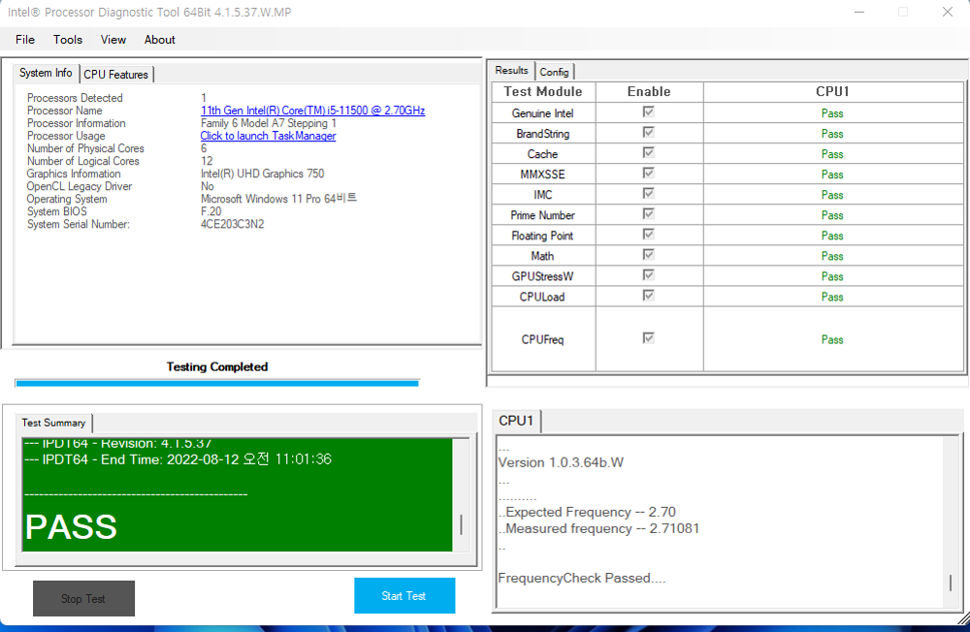Viewport: 970px width, 632px height.
Task: Click the FrequencyCheck Passed line
Action: point(582,578)
